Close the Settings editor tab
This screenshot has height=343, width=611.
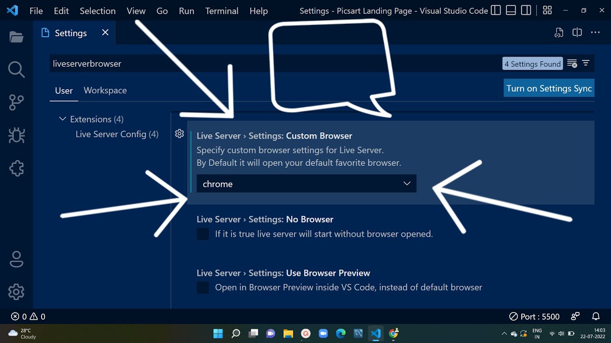tap(105, 32)
